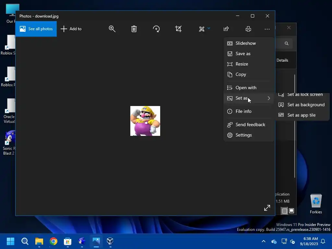Expand the Set as submenu entry
This screenshot has height=249, width=332.
click(249, 98)
